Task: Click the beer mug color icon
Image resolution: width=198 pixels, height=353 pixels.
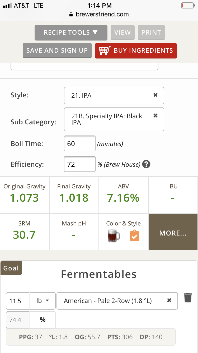Action: [114, 236]
